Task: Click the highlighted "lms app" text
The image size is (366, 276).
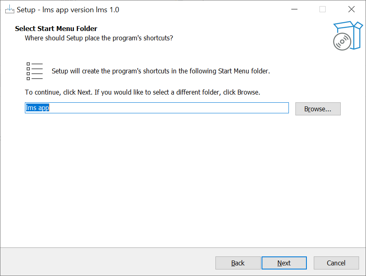Action: [38, 108]
